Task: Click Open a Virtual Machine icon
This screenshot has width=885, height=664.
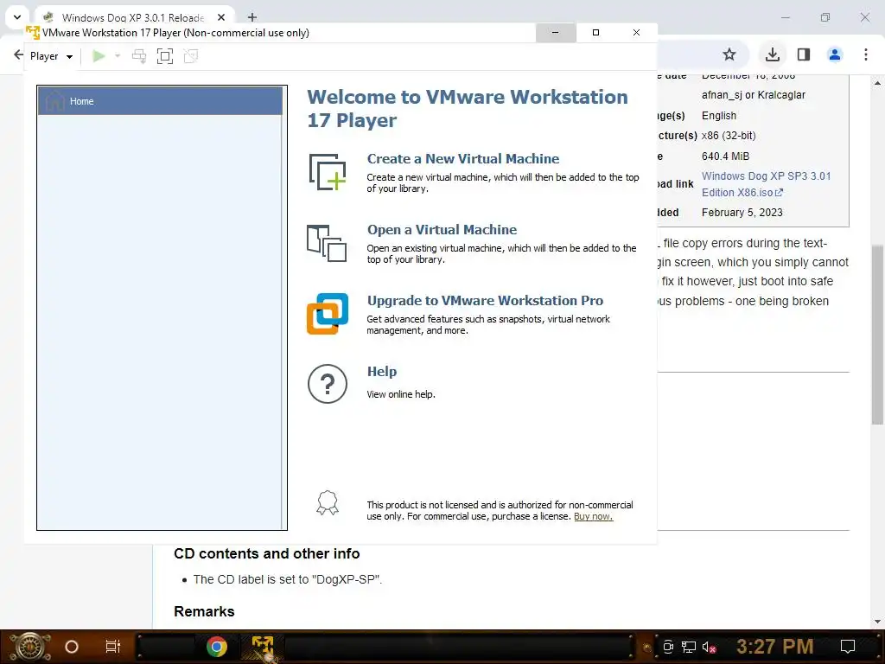Action: [x=327, y=243]
